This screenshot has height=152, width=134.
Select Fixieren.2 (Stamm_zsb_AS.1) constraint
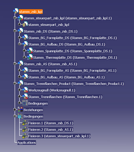pos(51,129)
